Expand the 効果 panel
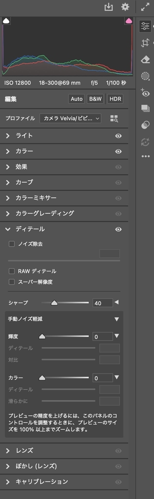This screenshot has height=499, width=154. (x=8, y=167)
